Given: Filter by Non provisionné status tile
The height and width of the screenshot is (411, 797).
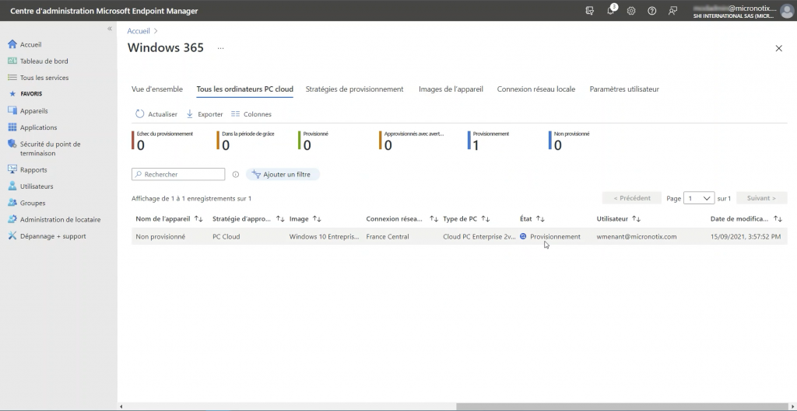Looking at the screenshot, I should [569, 141].
